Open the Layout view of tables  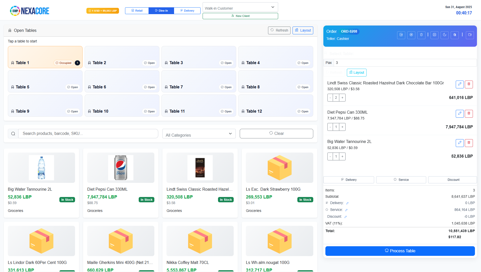pyautogui.click(x=303, y=30)
